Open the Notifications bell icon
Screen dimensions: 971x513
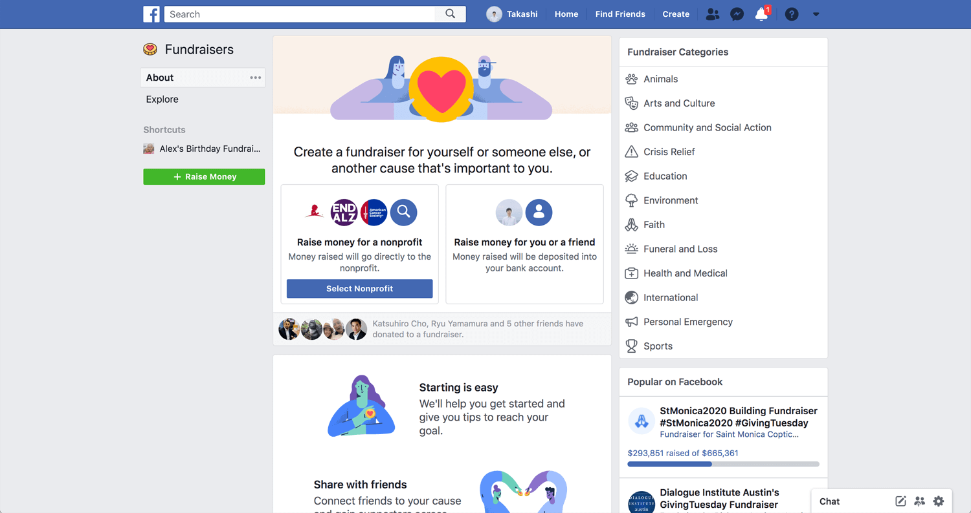pyautogui.click(x=761, y=14)
